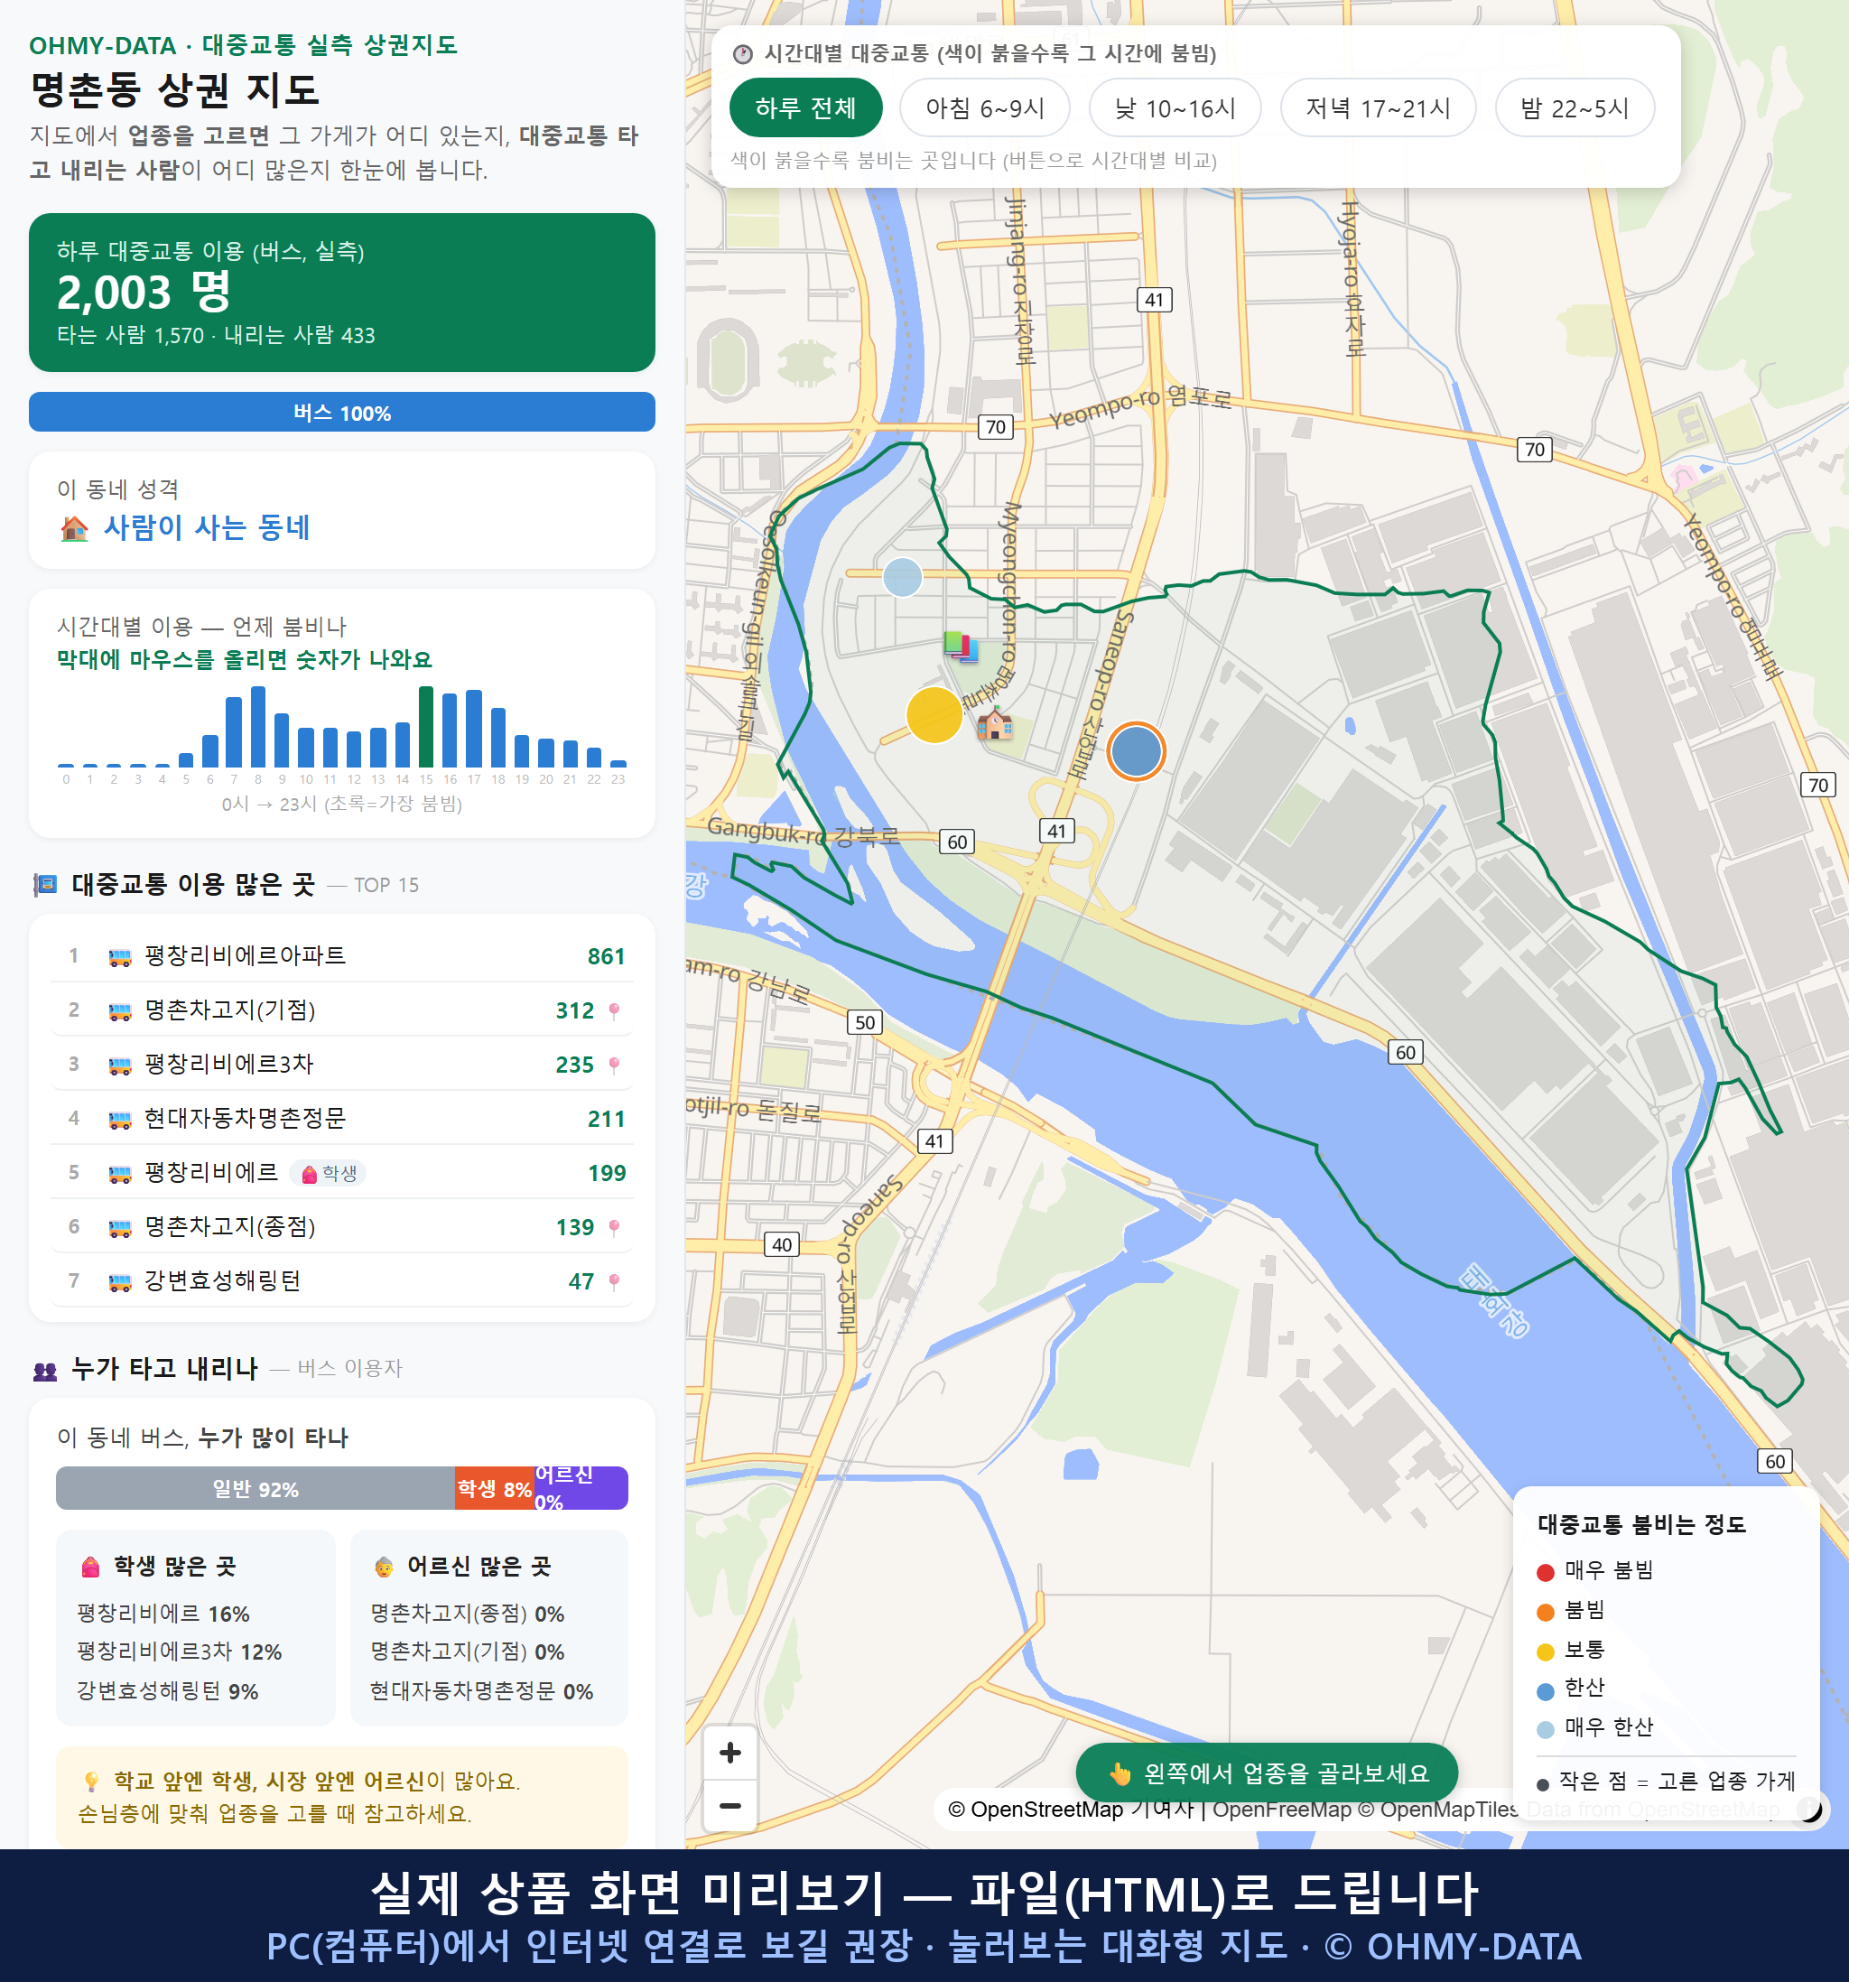This screenshot has height=1982, width=1849.
Task: Click the 2,003 명 daily ridership card
Action: point(342,293)
